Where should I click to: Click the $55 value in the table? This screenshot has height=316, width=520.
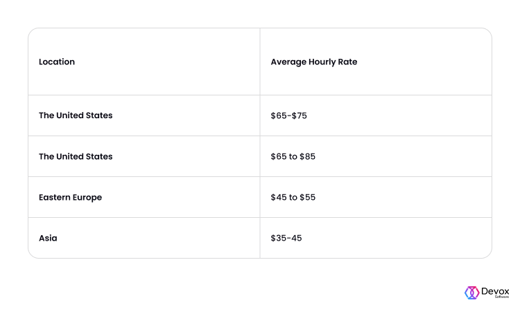click(x=307, y=197)
